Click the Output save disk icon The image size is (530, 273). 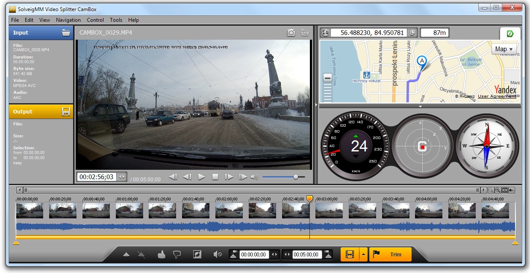66,112
